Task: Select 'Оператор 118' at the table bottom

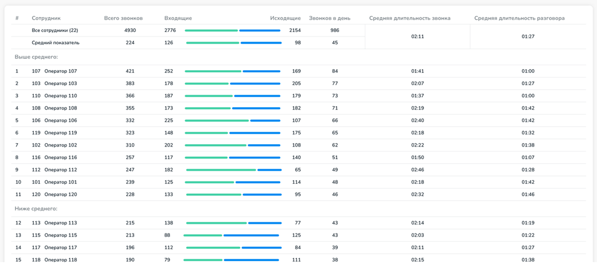Action: (x=60, y=260)
